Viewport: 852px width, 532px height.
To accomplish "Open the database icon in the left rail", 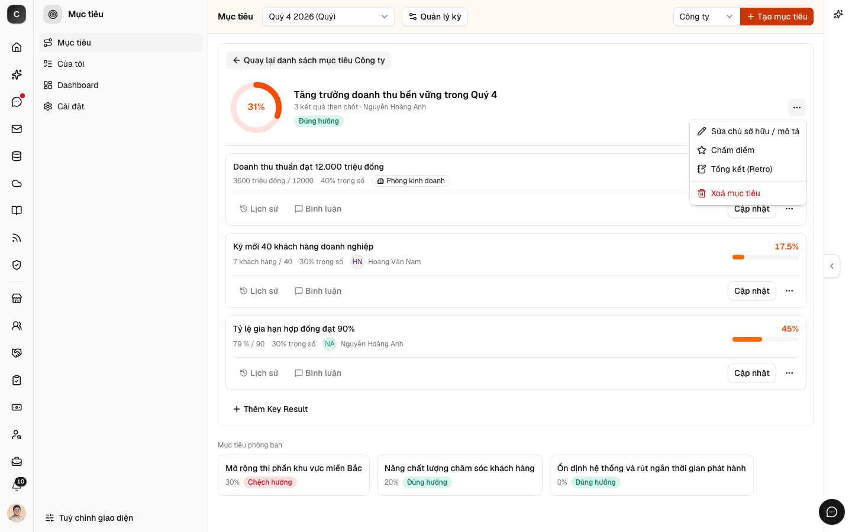I will pyautogui.click(x=17, y=156).
